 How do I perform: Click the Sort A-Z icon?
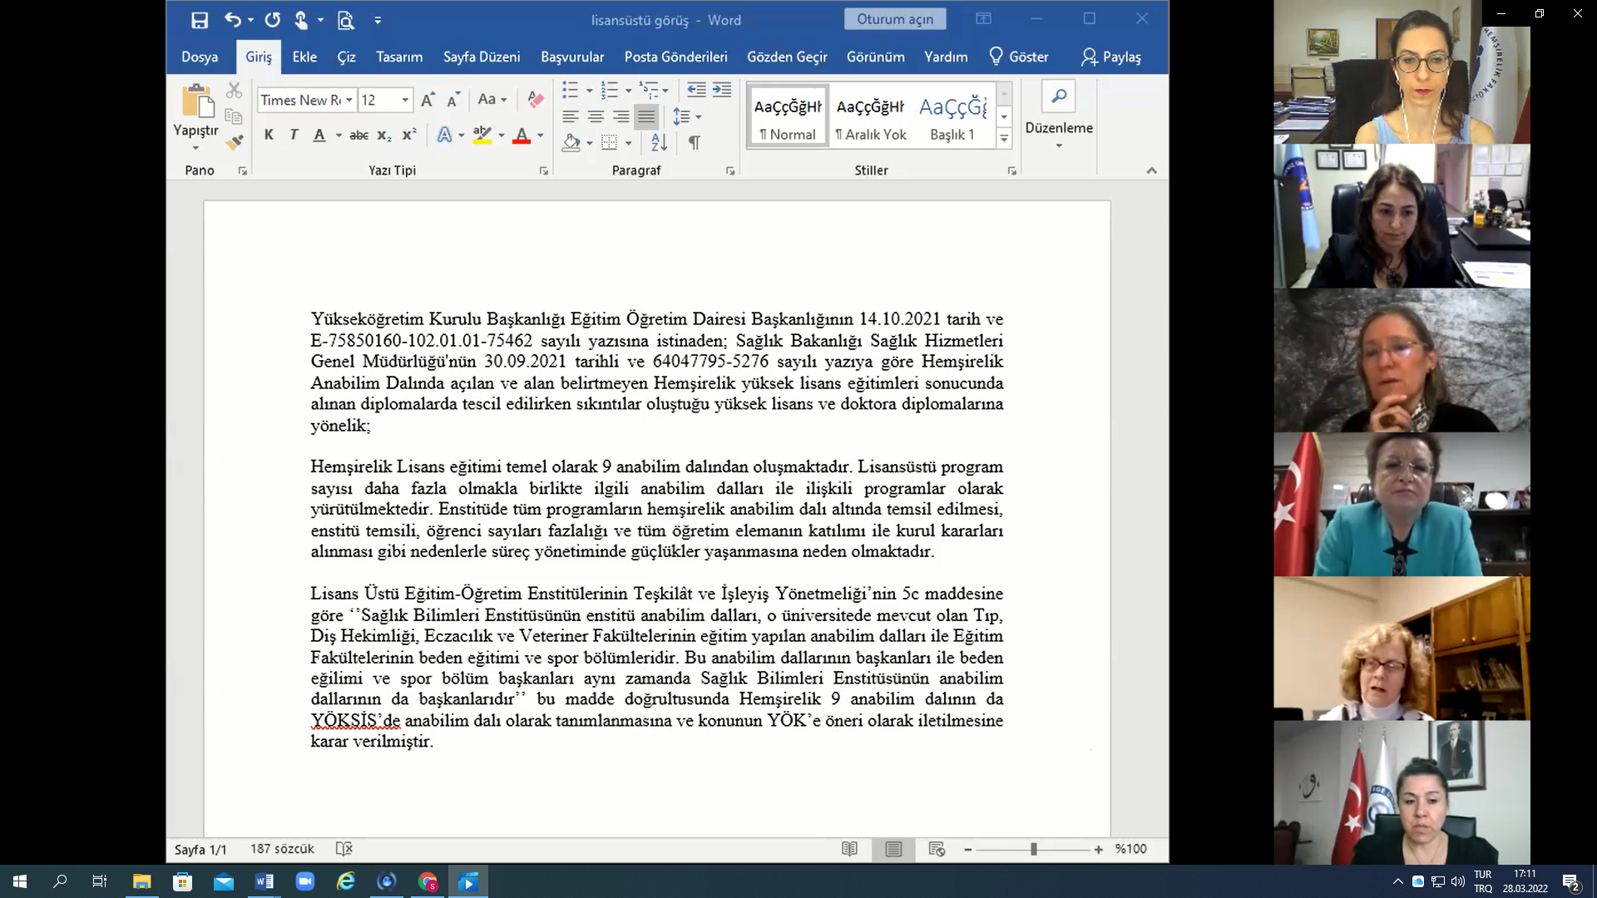click(x=659, y=142)
